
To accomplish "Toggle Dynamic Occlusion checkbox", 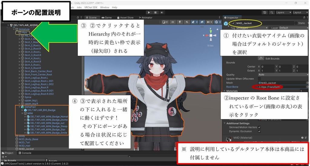I will coord(259,131).
